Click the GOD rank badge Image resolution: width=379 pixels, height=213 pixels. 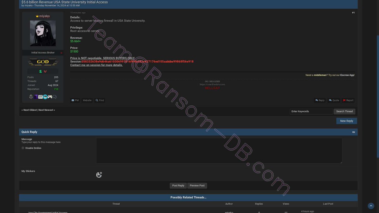point(43,62)
